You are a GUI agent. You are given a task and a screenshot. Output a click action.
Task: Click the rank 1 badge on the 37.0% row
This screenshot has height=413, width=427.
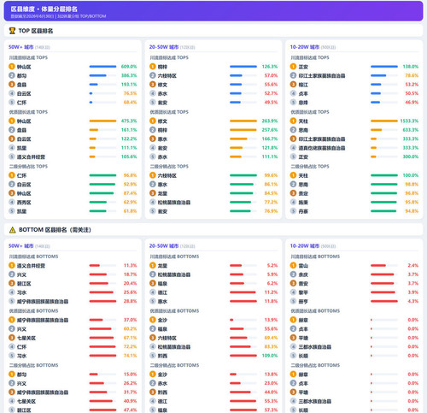12,320
